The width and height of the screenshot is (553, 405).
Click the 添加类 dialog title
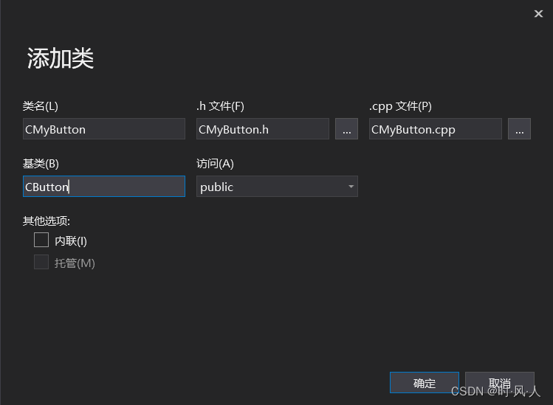(61, 58)
